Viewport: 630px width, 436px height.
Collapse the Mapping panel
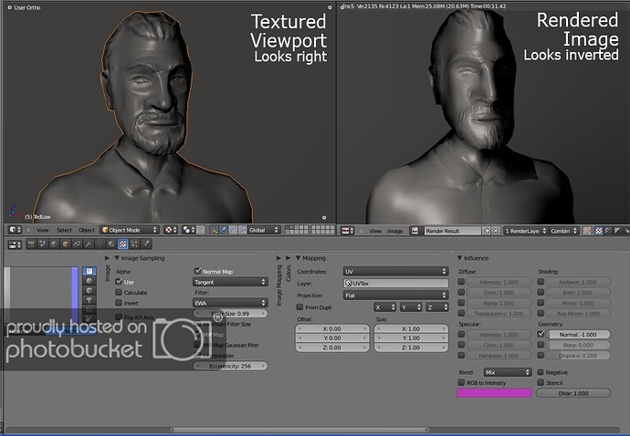tap(299, 258)
